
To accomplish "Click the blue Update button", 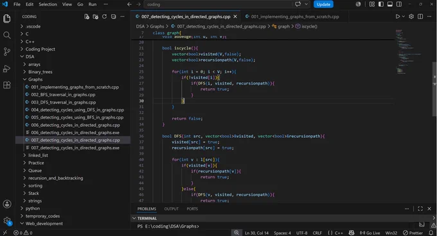I will (323, 4).
